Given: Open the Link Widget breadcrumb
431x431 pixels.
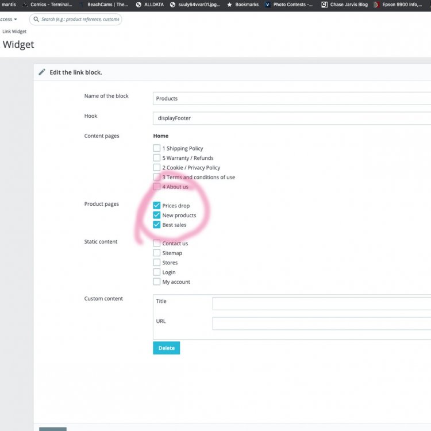Looking at the screenshot, I should [x=14, y=32].
